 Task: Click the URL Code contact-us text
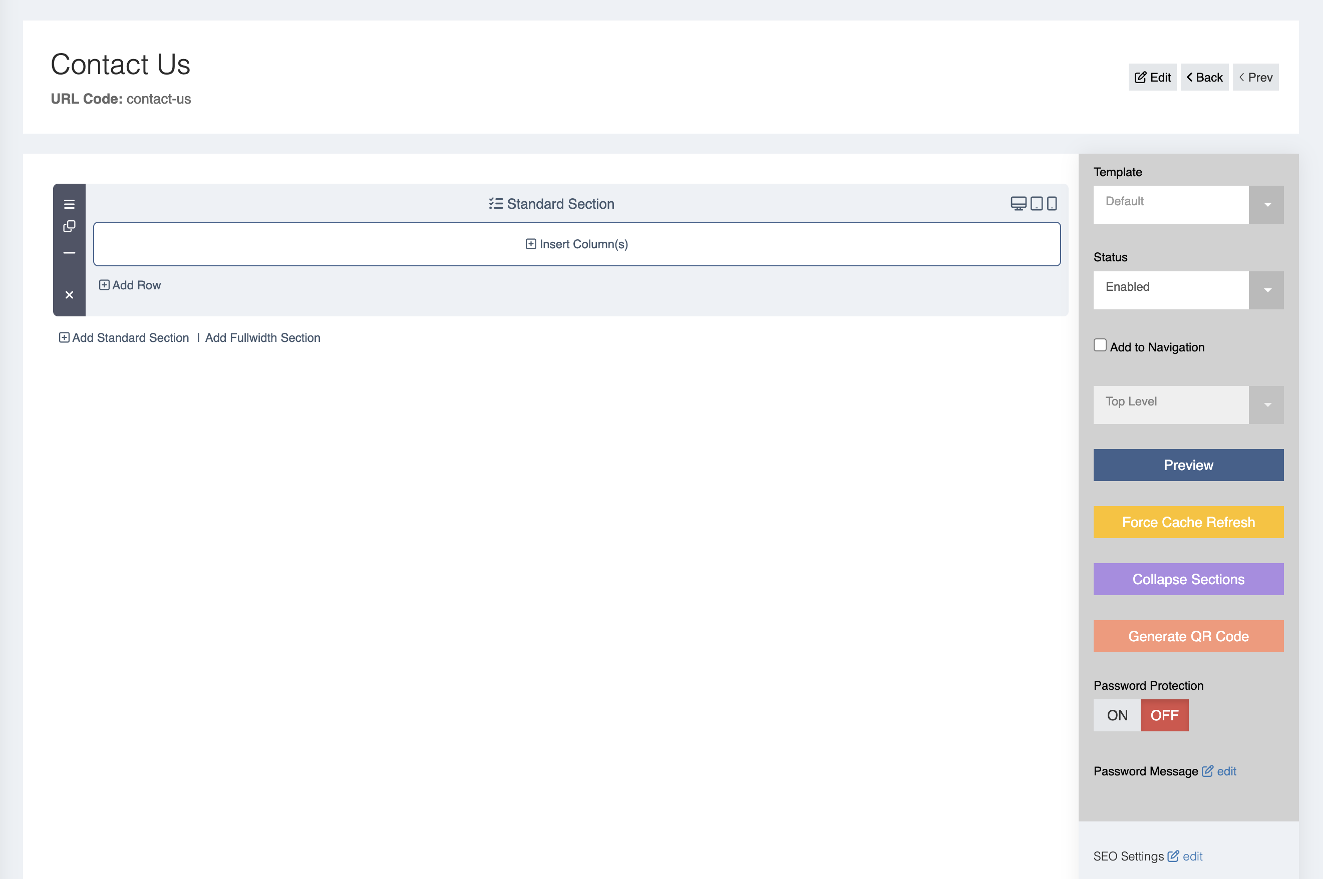tap(121, 99)
